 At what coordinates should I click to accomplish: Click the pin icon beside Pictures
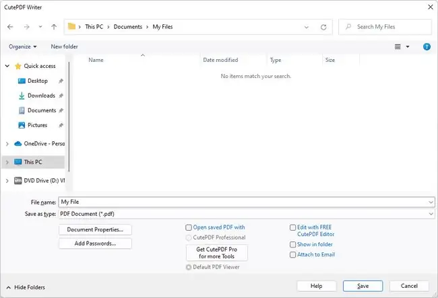pyautogui.click(x=61, y=125)
